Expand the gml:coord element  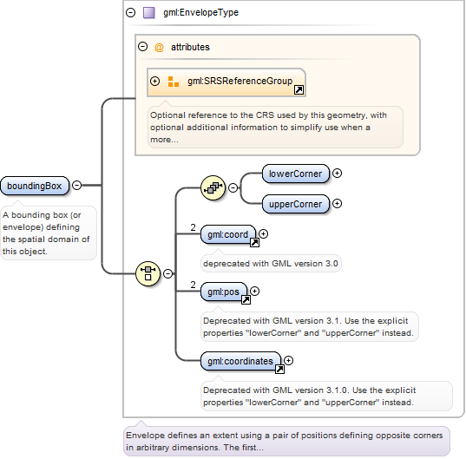pos(263,234)
